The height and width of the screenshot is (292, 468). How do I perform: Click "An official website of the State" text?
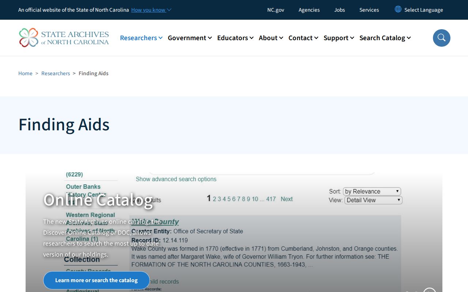pos(74,10)
